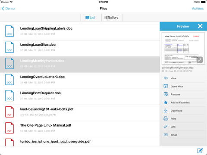
Task: Choose Link in preview actions
Action: pyautogui.click(x=183, y=127)
